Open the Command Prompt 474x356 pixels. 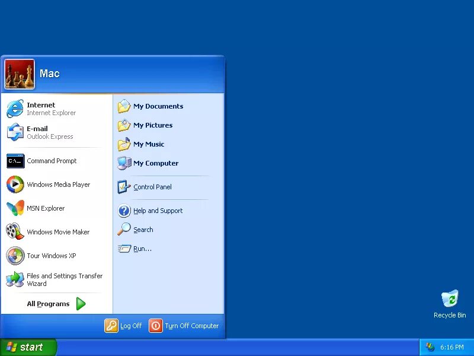(52, 161)
